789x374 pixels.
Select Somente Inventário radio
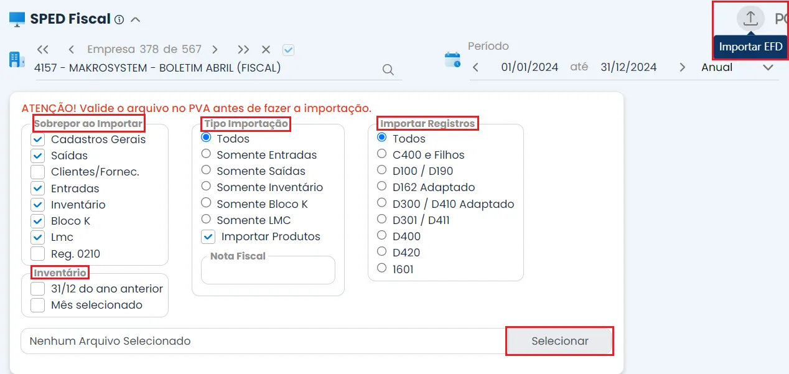click(x=207, y=186)
